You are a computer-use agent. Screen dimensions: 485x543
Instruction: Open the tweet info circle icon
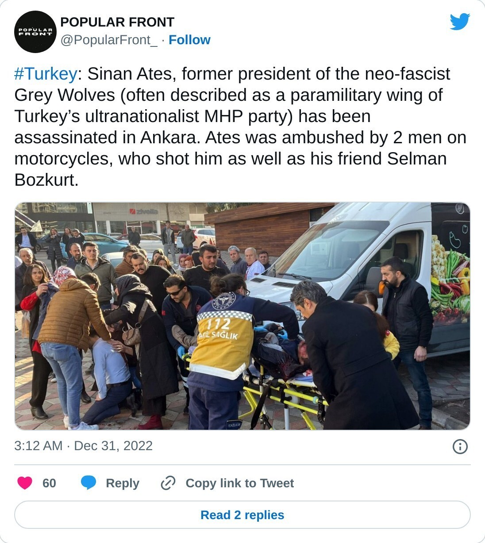[460, 447]
